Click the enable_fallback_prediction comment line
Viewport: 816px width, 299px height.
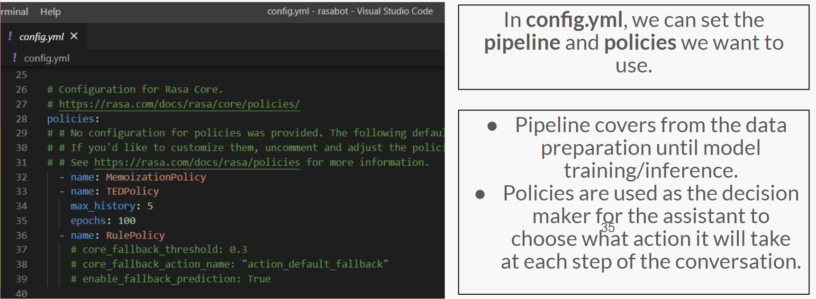coord(171,279)
